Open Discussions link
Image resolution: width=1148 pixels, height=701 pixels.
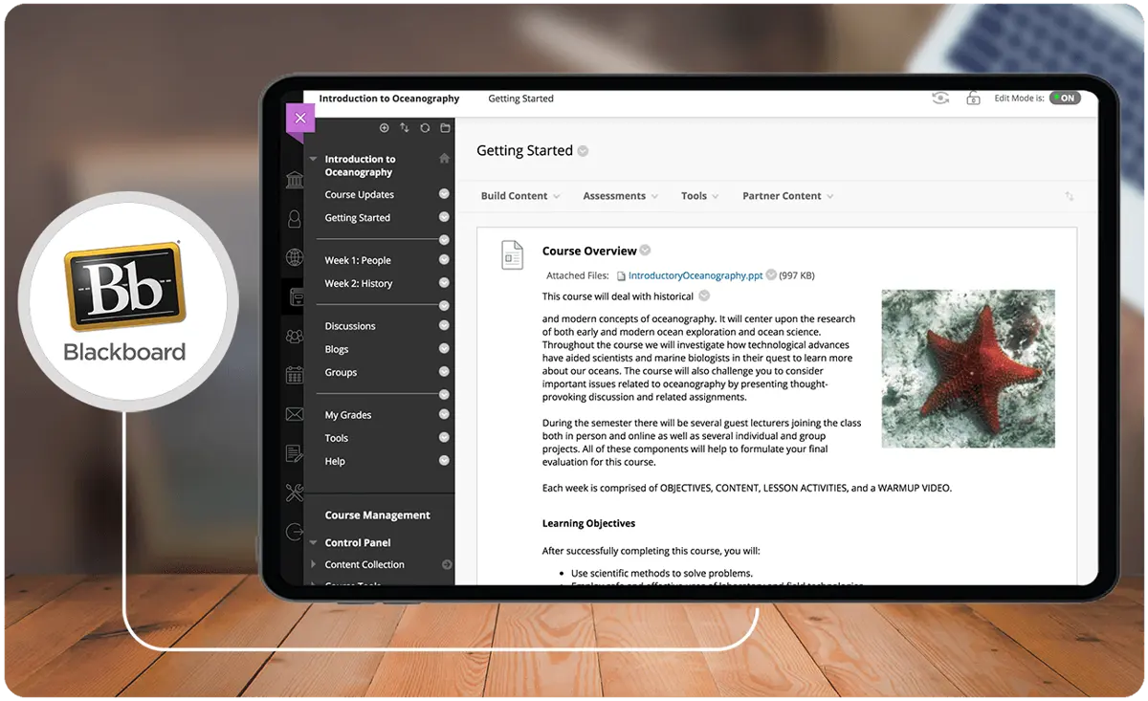point(350,326)
